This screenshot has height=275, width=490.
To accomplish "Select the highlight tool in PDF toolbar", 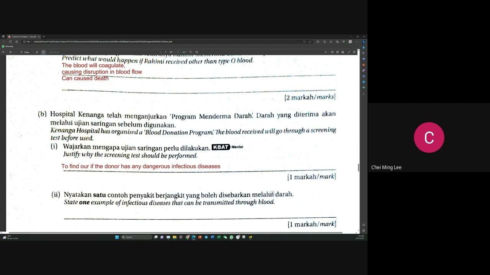I will click(x=10, y=52).
